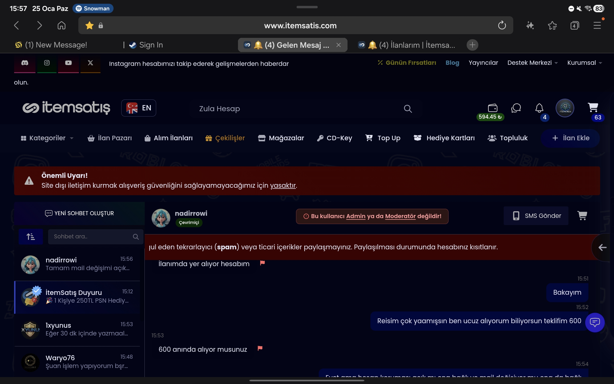Image resolution: width=614 pixels, height=384 pixels.
Task: Click the bookmark star in address bar
Action: (90, 26)
